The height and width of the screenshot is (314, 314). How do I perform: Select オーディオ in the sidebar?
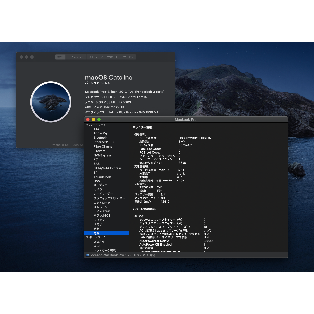100,185
